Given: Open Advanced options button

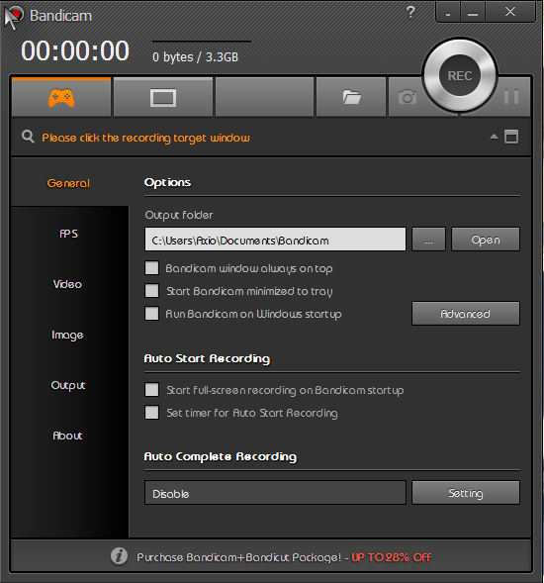Looking at the screenshot, I should click(465, 314).
